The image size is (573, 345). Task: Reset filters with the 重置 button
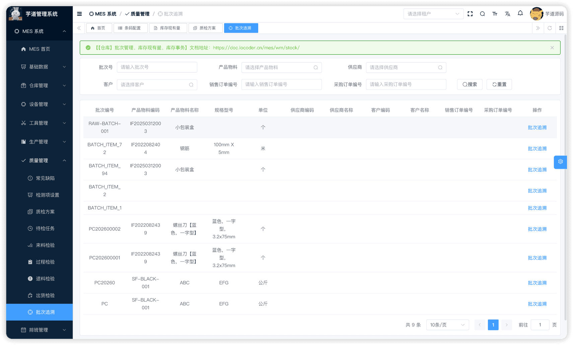click(499, 84)
